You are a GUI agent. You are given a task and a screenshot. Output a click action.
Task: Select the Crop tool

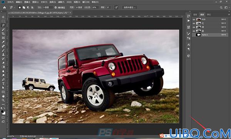pos(3,34)
